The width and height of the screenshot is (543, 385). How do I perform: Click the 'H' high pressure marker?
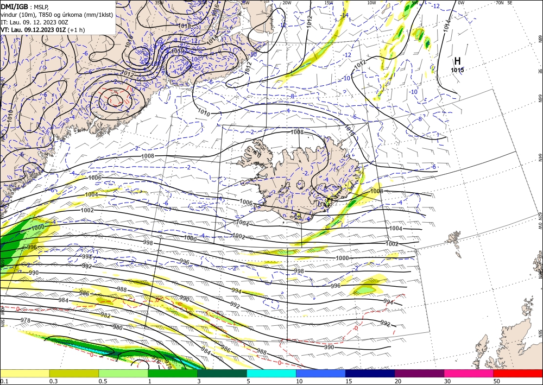point(457,61)
